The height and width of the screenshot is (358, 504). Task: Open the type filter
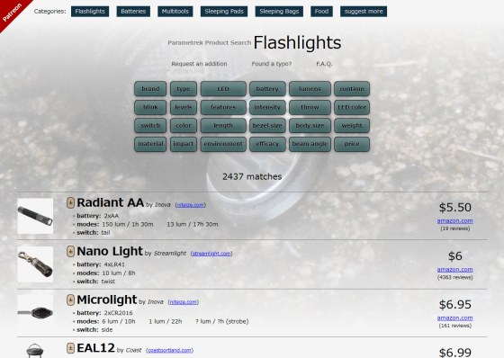pos(184,89)
